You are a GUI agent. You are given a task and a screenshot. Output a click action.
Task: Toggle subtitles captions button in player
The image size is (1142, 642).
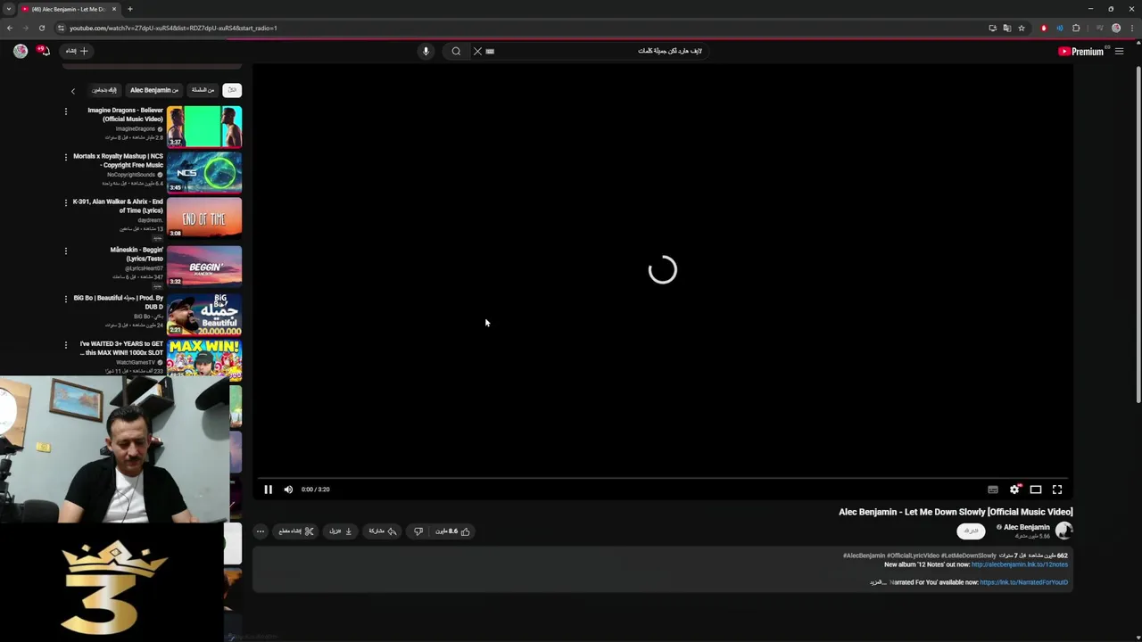(x=993, y=490)
